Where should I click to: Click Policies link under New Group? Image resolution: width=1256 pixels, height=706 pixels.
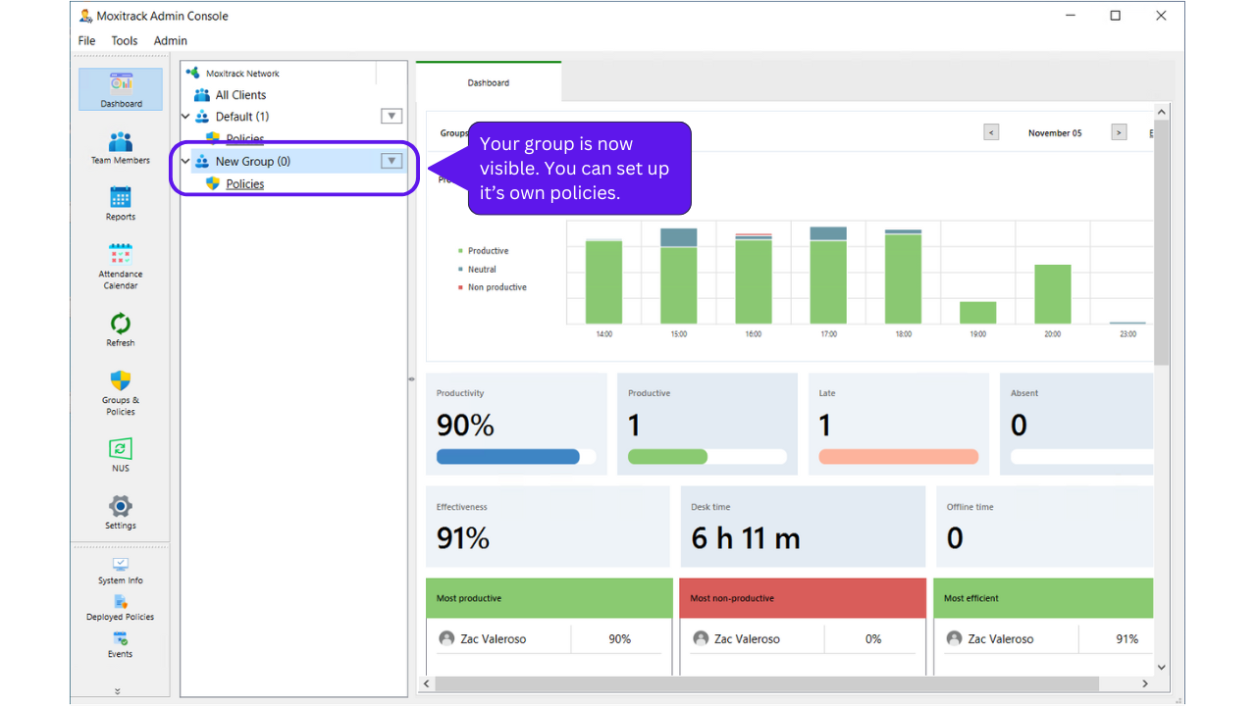[x=244, y=183]
